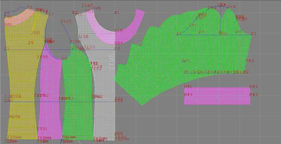Click the point labeled T3 on shoulder

coord(30,7)
